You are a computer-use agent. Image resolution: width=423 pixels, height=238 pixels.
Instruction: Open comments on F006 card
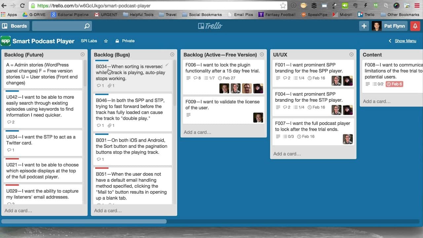pos(197,78)
